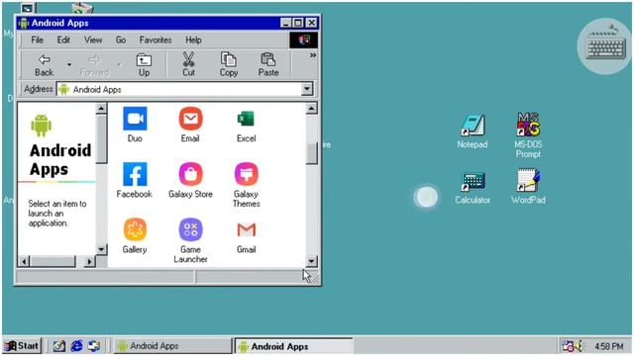The width and height of the screenshot is (634, 356).
Task: Click the volume speaker tray icon
Action: 579,346
